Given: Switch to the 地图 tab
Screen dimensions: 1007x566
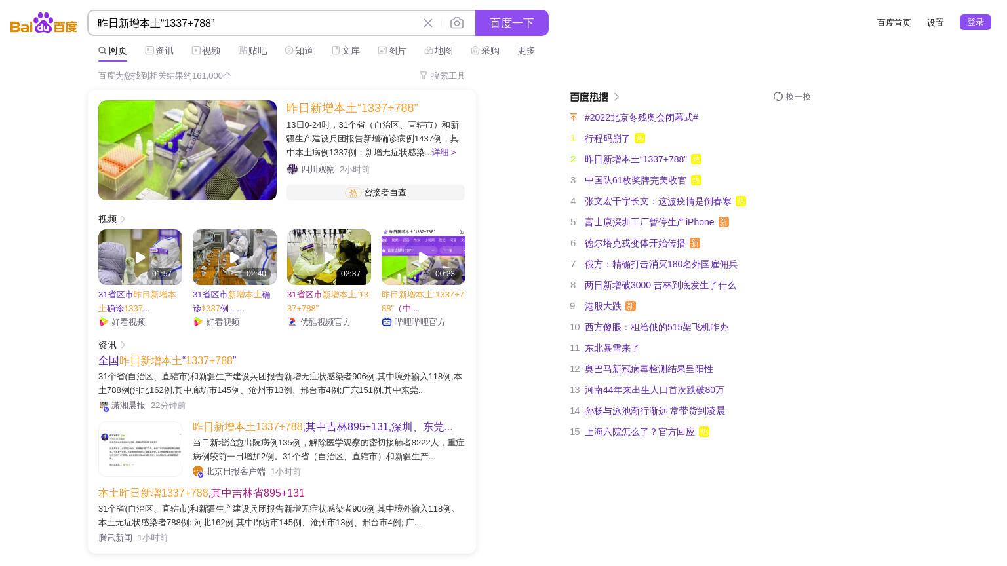Looking at the screenshot, I should (x=439, y=50).
